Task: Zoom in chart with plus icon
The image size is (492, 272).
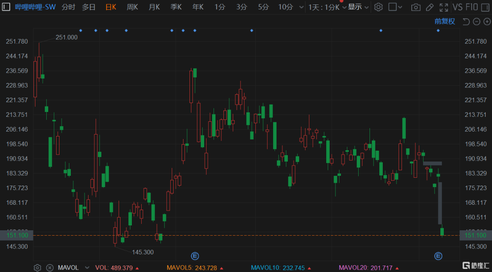Action: (487, 22)
